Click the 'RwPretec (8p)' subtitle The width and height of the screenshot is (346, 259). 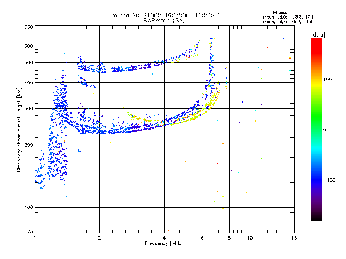tap(164, 21)
